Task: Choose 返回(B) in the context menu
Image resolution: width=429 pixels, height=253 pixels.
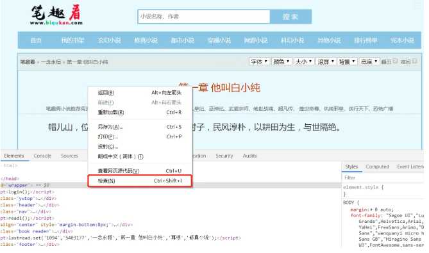Action: pyautogui.click(x=140, y=93)
